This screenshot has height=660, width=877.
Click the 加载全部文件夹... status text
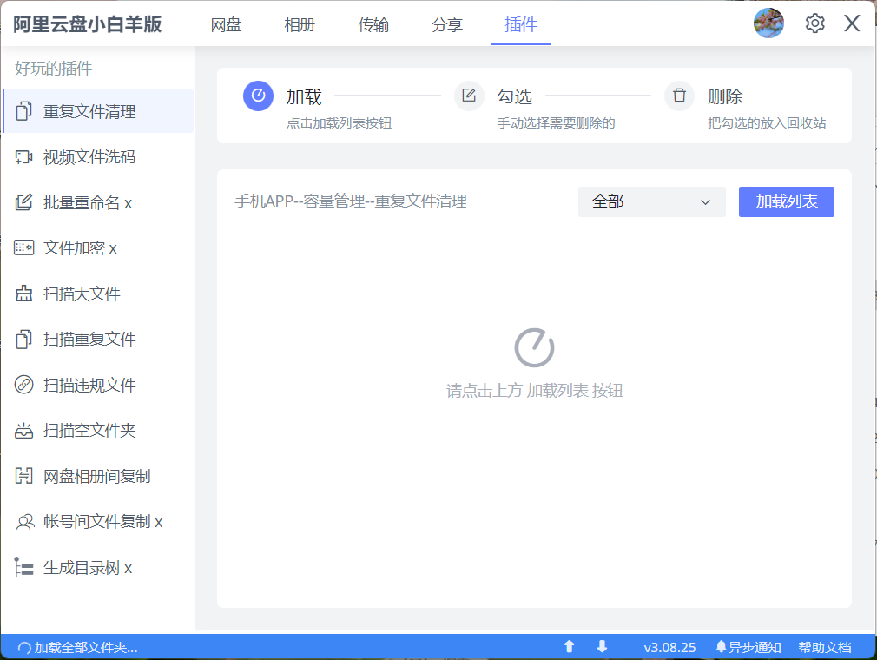point(86,648)
